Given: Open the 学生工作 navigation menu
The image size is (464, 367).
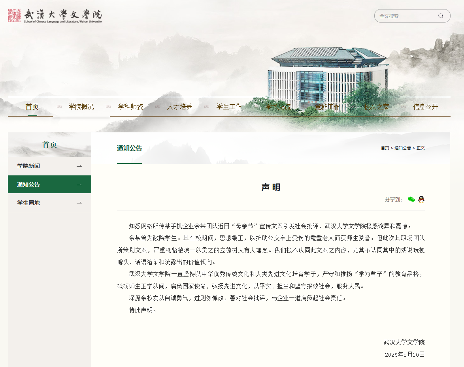Looking at the screenshot, I should point(229,107).
